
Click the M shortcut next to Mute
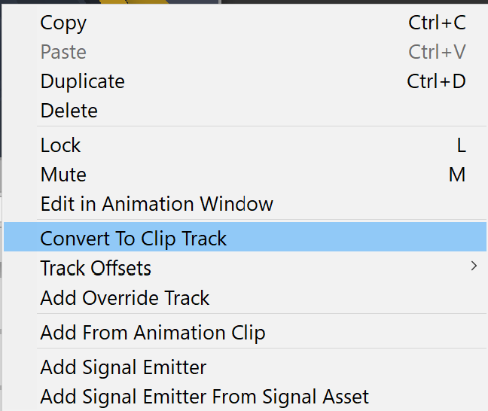coord(457,175)
